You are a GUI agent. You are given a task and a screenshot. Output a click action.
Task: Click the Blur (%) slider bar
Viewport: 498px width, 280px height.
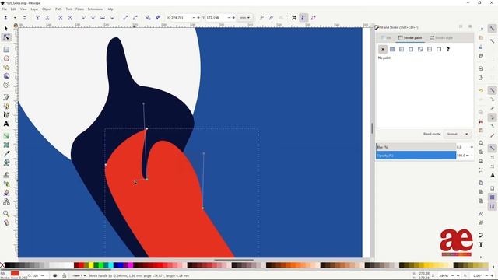pyautogui.click(x=416, y=147)
